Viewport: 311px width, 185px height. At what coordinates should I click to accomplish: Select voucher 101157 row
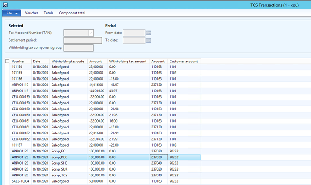(105, 145)
